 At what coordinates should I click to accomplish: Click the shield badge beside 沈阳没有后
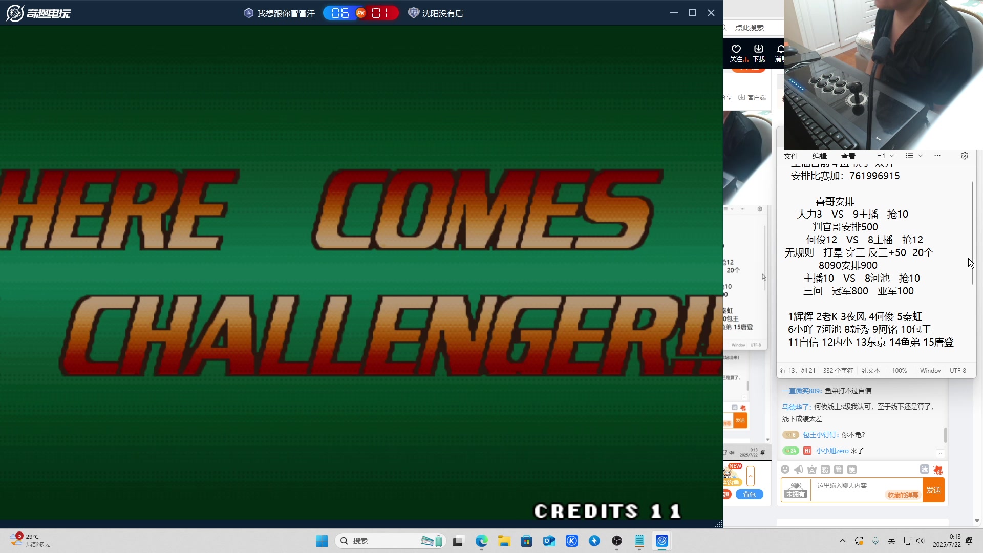[413, 13]
